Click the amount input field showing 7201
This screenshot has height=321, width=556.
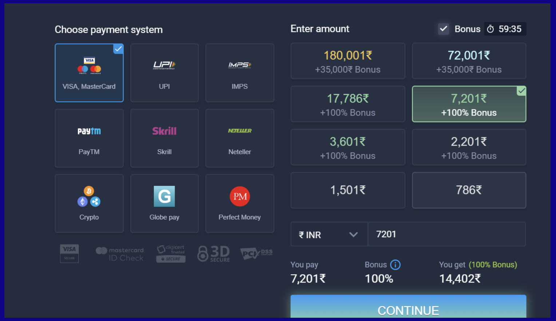coord(447,234)
